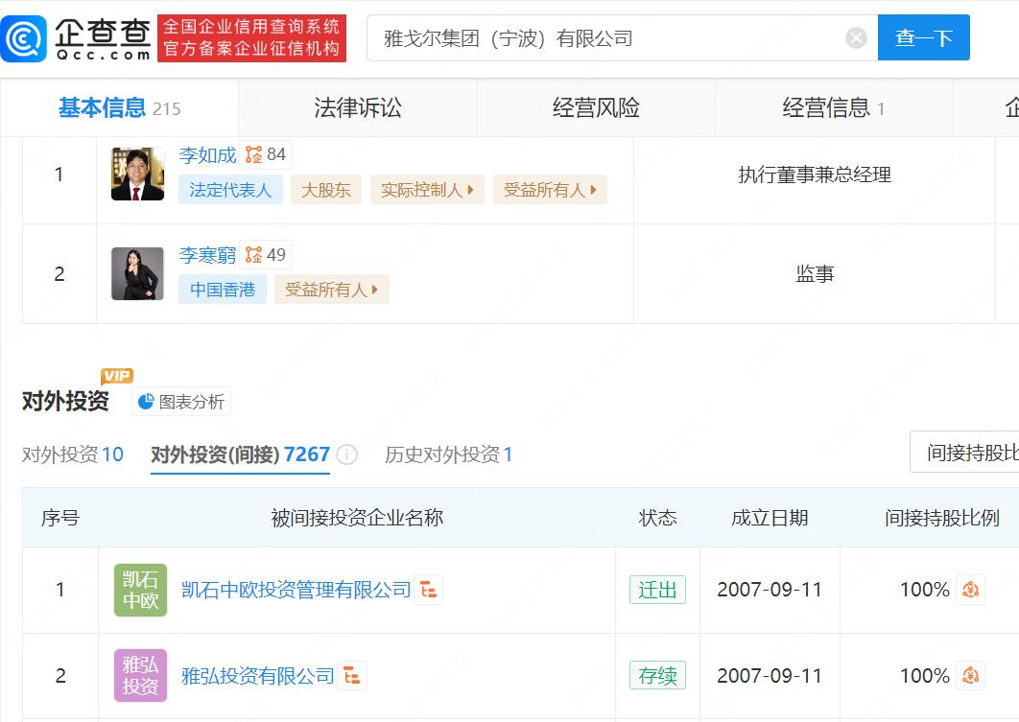Switch to the 历史对外投资 tab
The width and height of the screenshot is (1019, 722).
(x=448, y=454)
